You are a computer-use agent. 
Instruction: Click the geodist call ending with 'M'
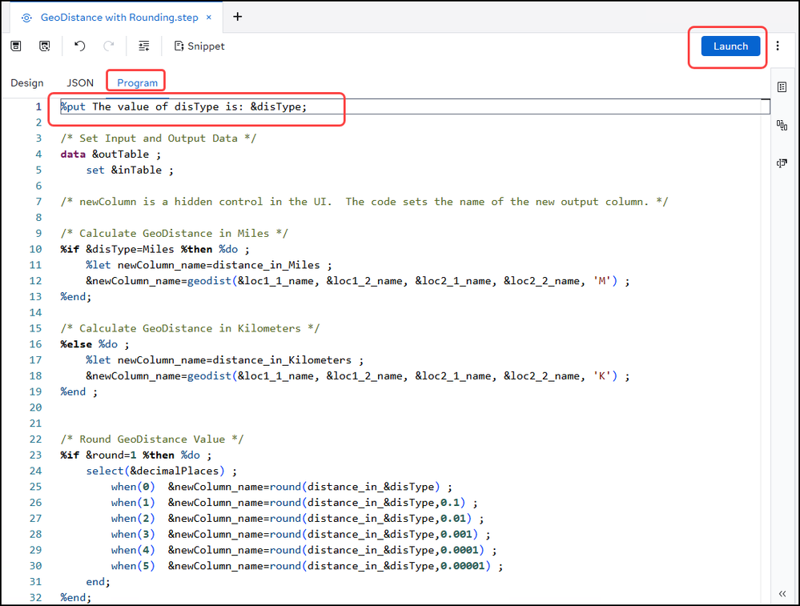click(x=358, y=280)
